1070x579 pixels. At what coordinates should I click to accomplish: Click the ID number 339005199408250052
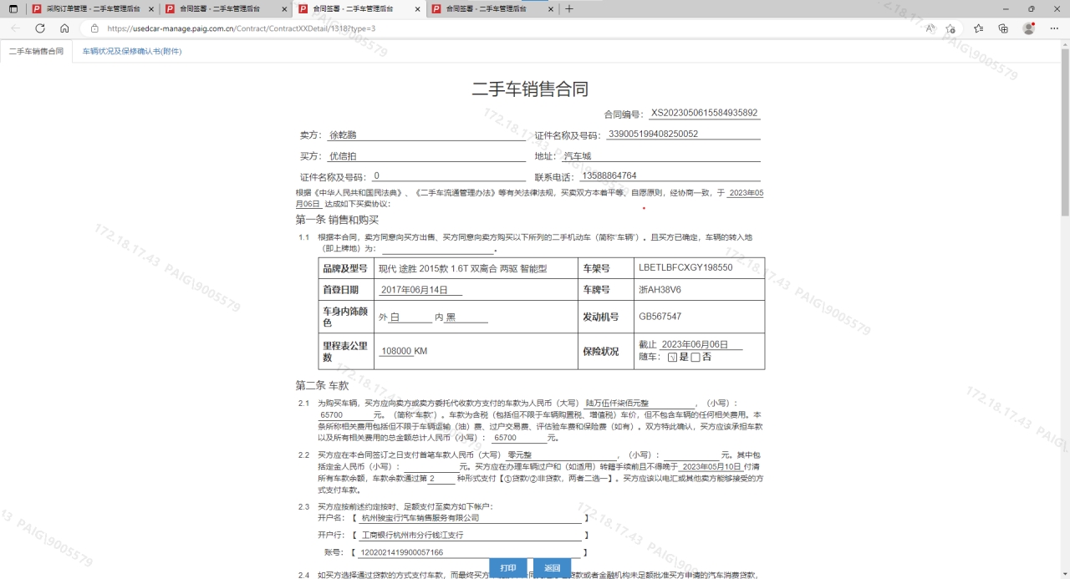click(653, 134)
